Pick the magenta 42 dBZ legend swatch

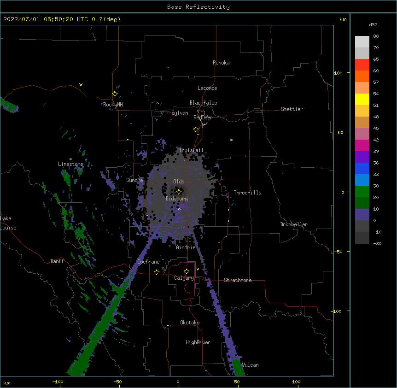click(x=362, y=145)
